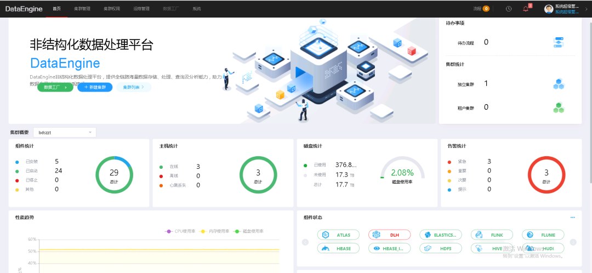Open the 组件状态 more options dots
This screenshot has width=592, height=273.
click(572, 218)
